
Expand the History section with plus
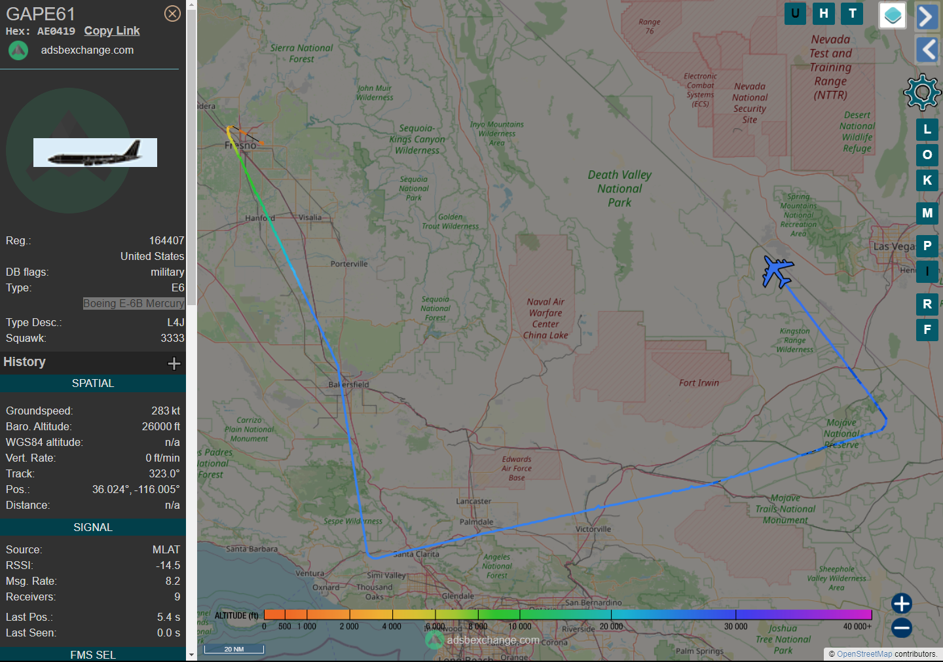pos(174,363)
